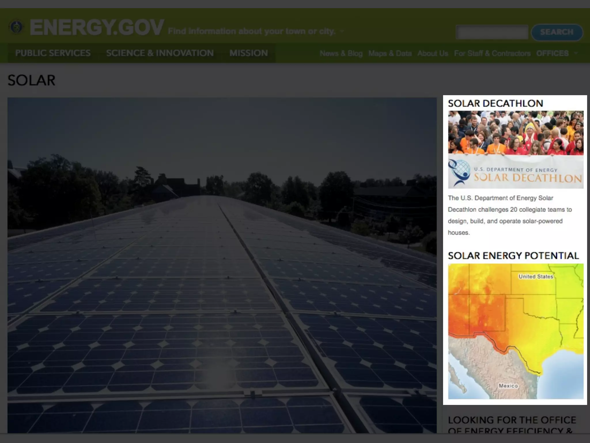Visit the About Us page
The image size is (590, 443).
click(x=433, y=53)
